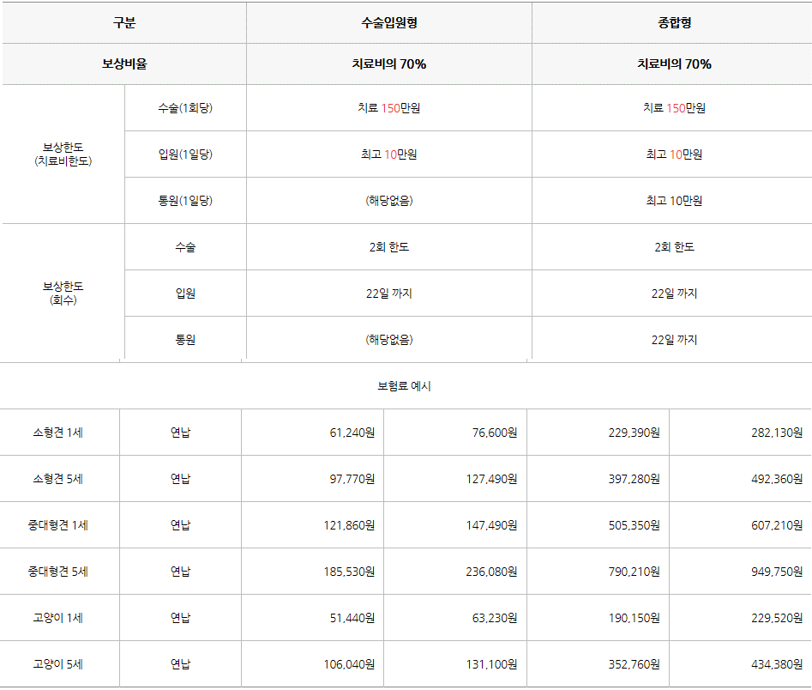812x690 pixels.
Task: Click the 종합형 column header
Action: [674, 23]
